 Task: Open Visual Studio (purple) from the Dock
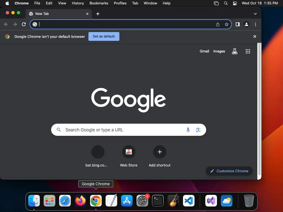click(x=211, y=201)
